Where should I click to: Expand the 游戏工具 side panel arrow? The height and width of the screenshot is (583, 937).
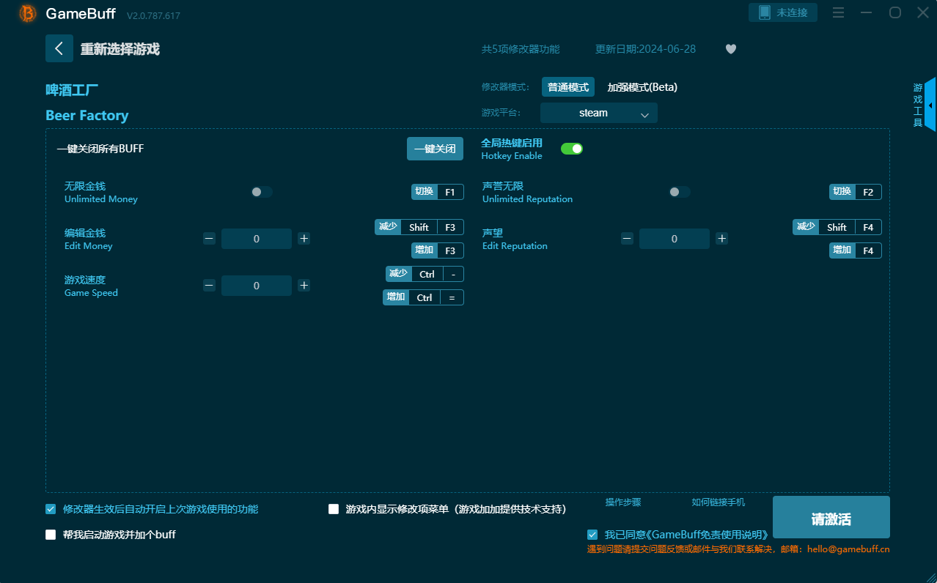pyautogui.click(x=930, y=105)
